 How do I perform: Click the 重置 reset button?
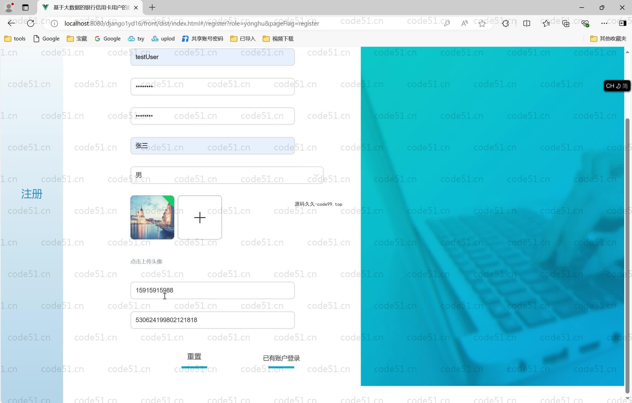(194, 357)
